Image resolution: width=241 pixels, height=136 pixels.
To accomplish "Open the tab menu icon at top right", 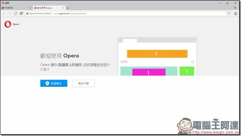I will click(235, 8).
